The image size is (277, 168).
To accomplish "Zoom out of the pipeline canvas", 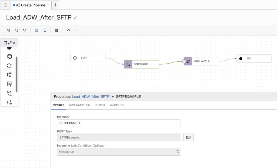I will click(x=16, y=30).
